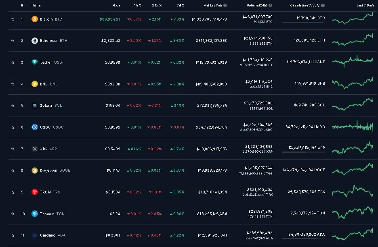Click the Ethereum coin logo icon

point(35,41)
